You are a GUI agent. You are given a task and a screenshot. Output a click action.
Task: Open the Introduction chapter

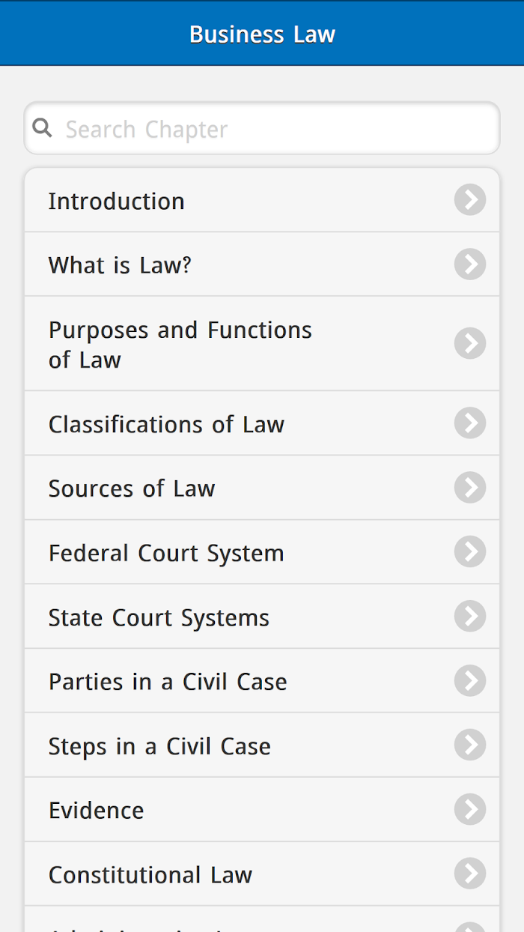point(262,200)
